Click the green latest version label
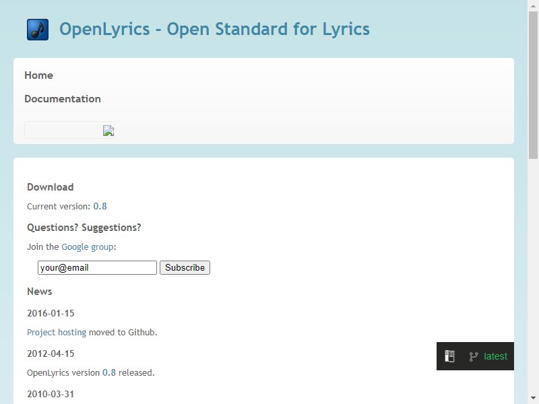The image size is (539, 404). point(495,356)
